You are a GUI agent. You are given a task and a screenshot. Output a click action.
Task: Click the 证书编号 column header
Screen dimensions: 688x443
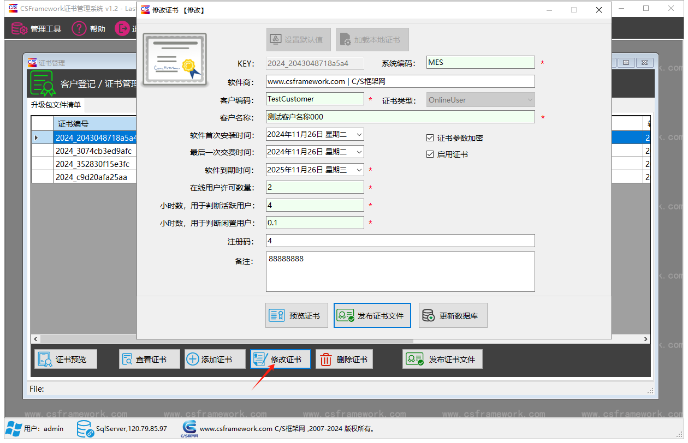[x=95, y=124]
